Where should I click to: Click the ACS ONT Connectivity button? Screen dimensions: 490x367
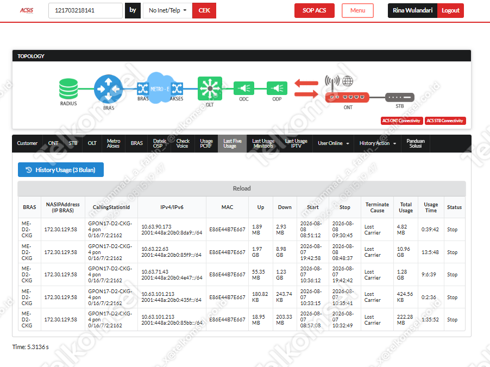click(401, 121)
